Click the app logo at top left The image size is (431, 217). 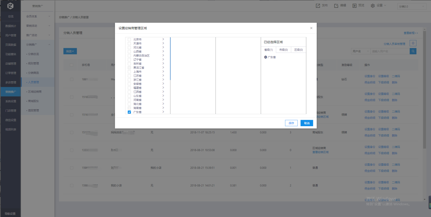click(x=10, y=6)
